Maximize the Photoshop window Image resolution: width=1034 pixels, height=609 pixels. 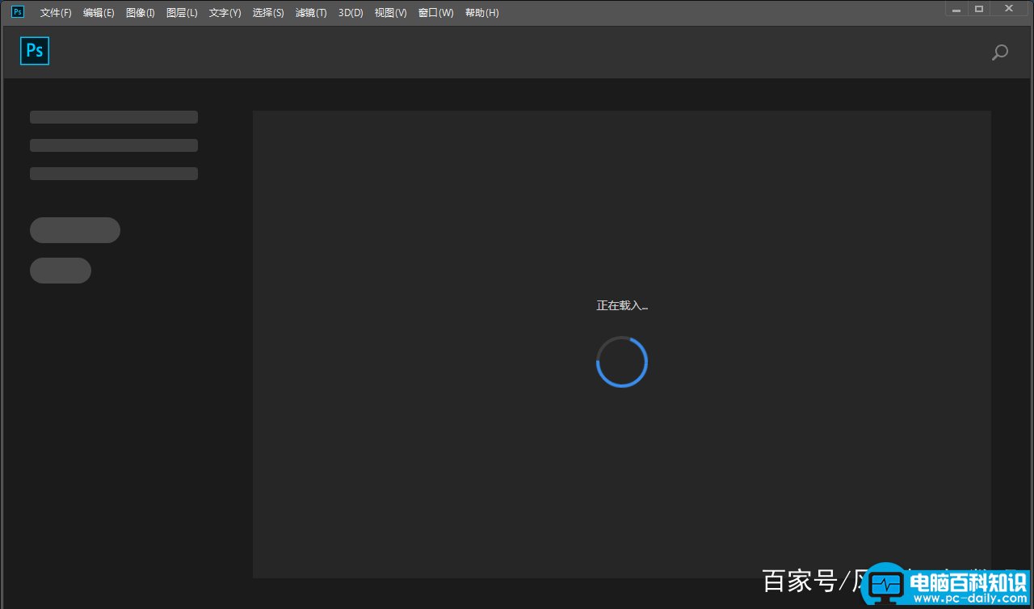coord(979,9)
